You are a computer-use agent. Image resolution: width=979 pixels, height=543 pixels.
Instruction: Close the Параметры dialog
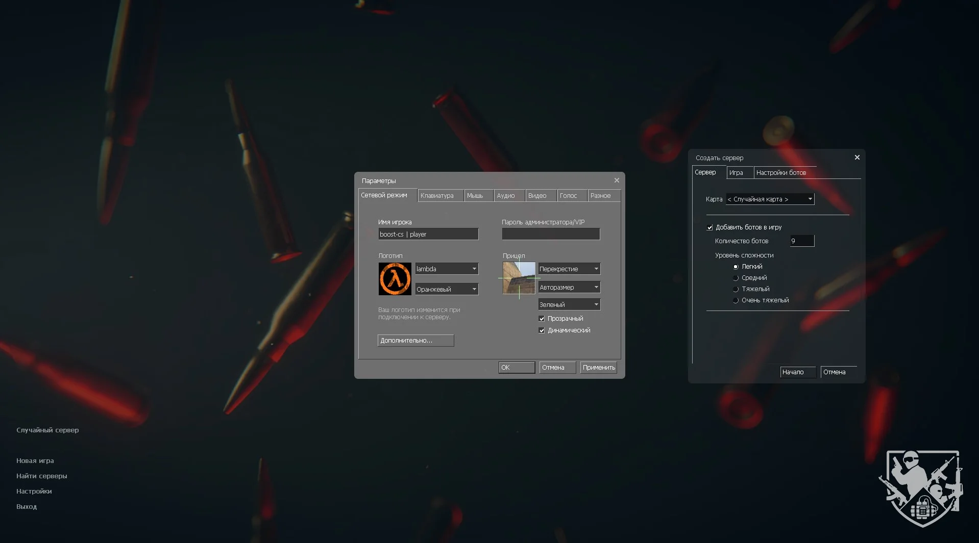pos(617,180)
